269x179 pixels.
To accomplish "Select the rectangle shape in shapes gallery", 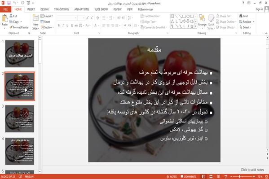I will coord(184,17).
